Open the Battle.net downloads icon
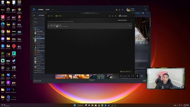Screen dimensions: 190x107 (120, 10)
